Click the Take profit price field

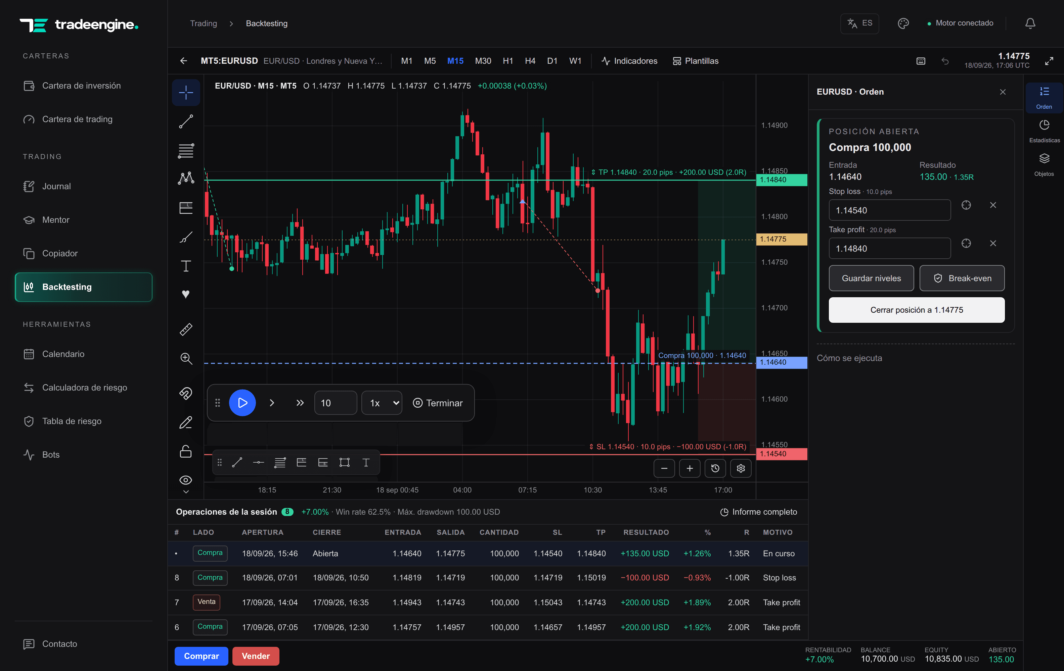[x=889, y=249]
